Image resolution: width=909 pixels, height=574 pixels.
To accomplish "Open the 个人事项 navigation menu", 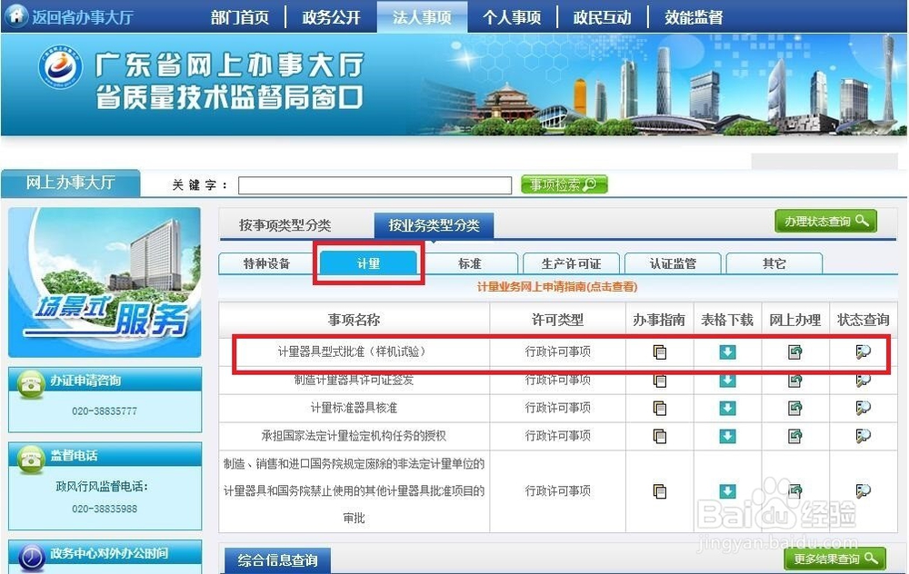I will point(512,15).
